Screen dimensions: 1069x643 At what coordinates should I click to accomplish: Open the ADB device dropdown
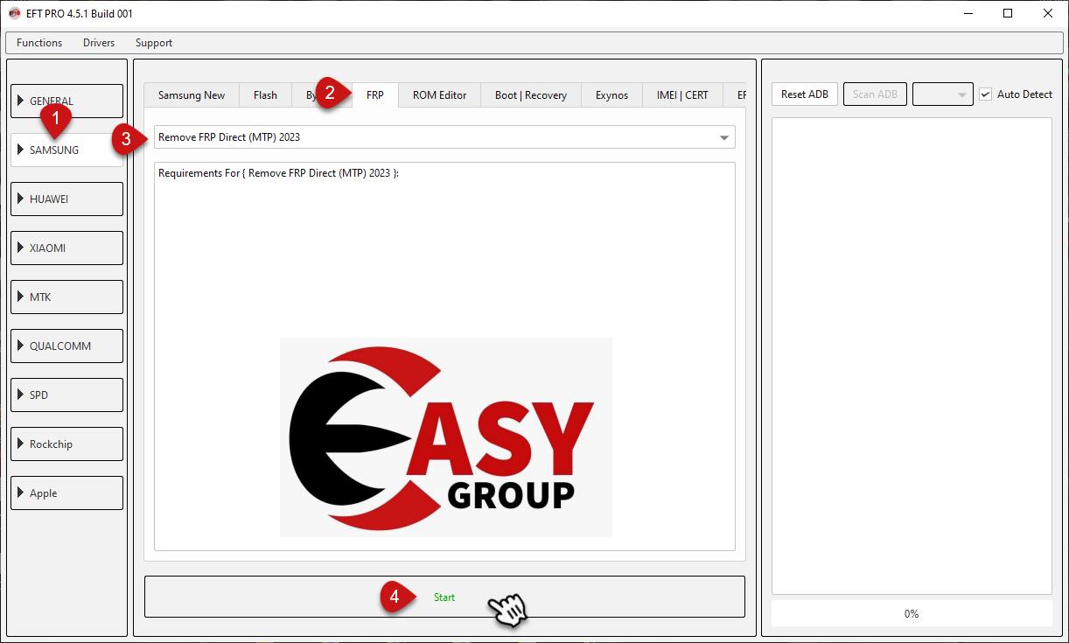943,94
